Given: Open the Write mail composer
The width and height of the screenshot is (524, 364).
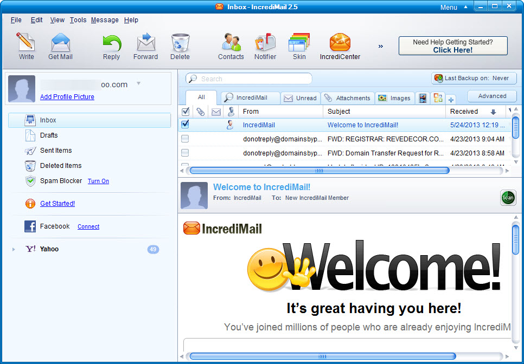Looking at the screenshot, I should click(25, 46).
